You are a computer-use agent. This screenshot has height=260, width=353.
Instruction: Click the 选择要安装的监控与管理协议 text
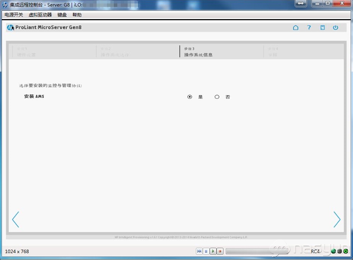[51, 86]
